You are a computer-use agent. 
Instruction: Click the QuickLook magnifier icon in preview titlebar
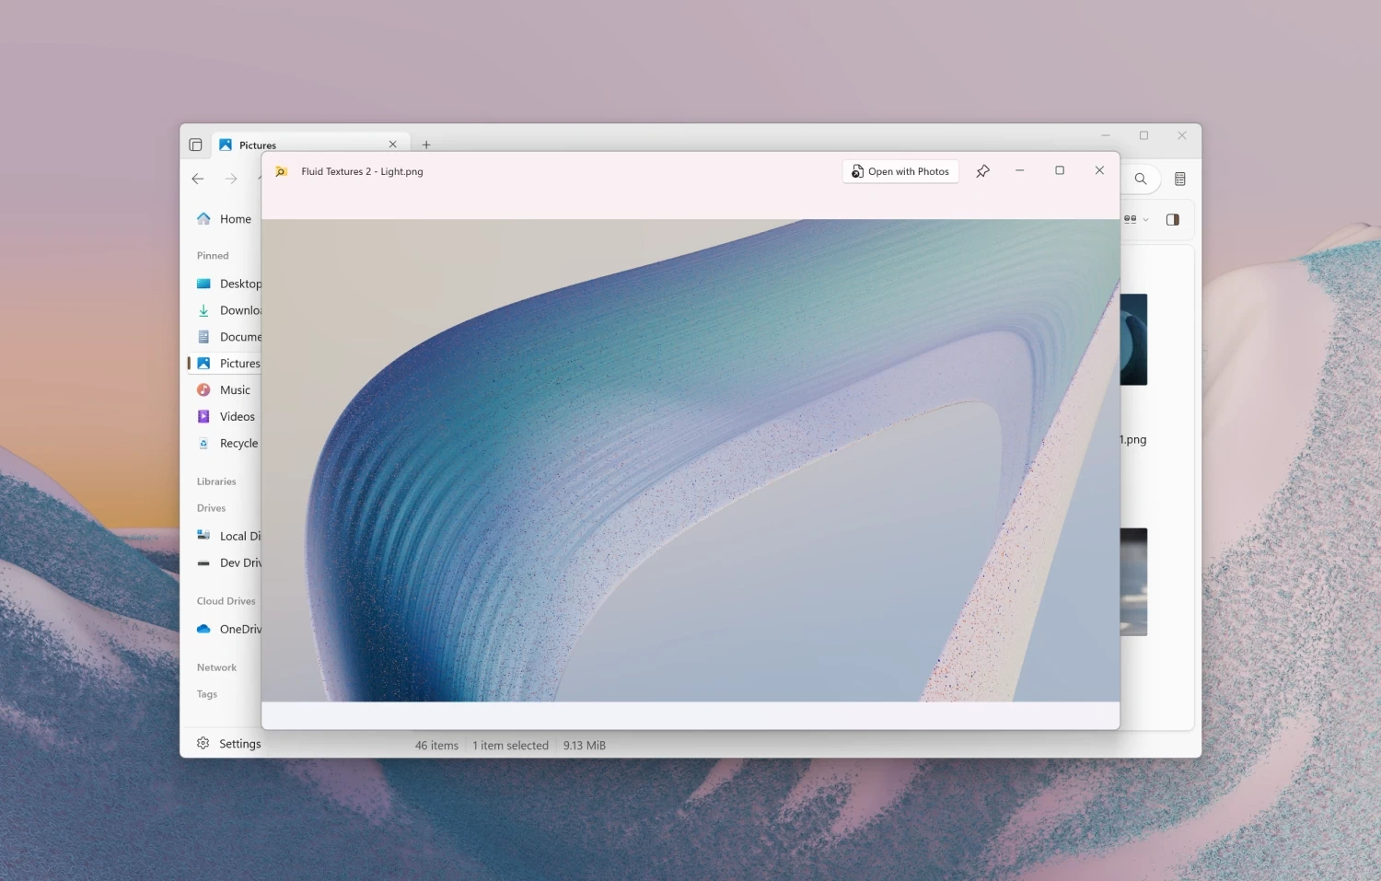click(281, 171)
